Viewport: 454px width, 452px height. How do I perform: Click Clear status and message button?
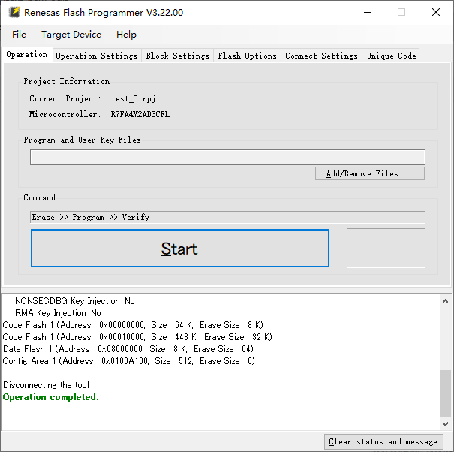pyautogui.click(x=383, y=441)
